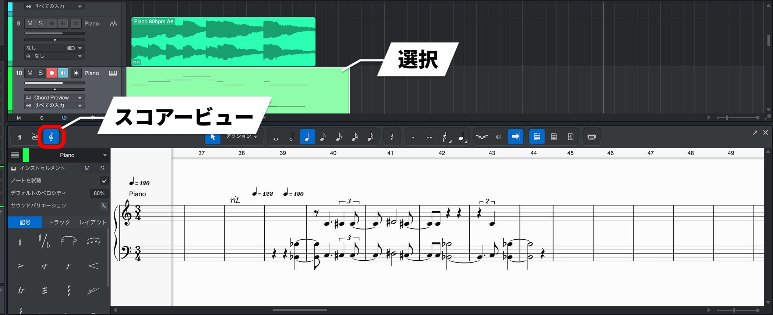Viewport: 773px width, 315px height.
Task: Select the eighth note duration
Action: point(323,137)
